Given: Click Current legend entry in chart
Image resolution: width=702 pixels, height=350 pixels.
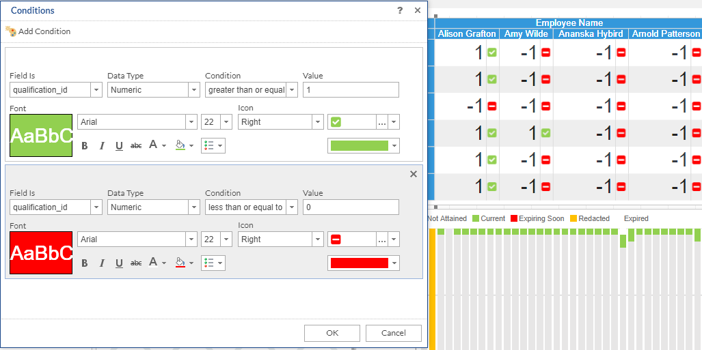Looking at the screenshot, I should pyautogui.click(x=489, y=218).
